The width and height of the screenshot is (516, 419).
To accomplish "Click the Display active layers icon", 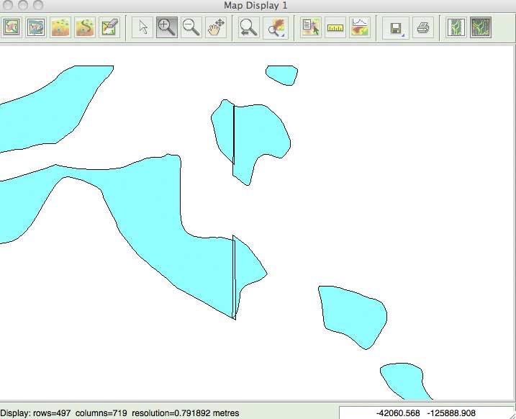I will click(12, 27).
